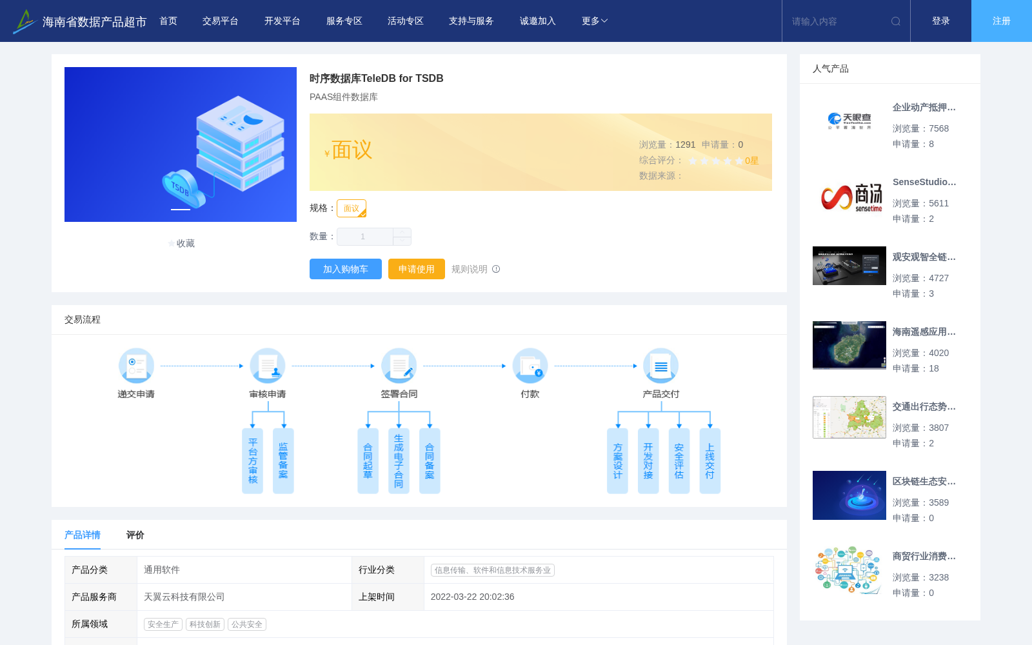Switch to the 产品详情 tab
Viewport: 1032px width, 645px height.
click(83, 535)
